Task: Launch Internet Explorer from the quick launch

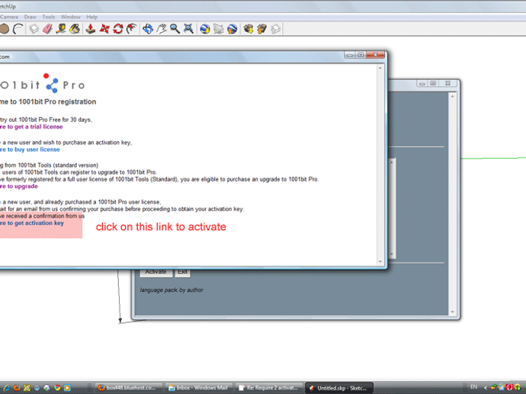Action: pyautogui.click(x=6, y=388)
